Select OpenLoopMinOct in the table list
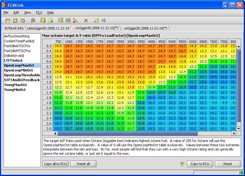 tap(19, 70)
